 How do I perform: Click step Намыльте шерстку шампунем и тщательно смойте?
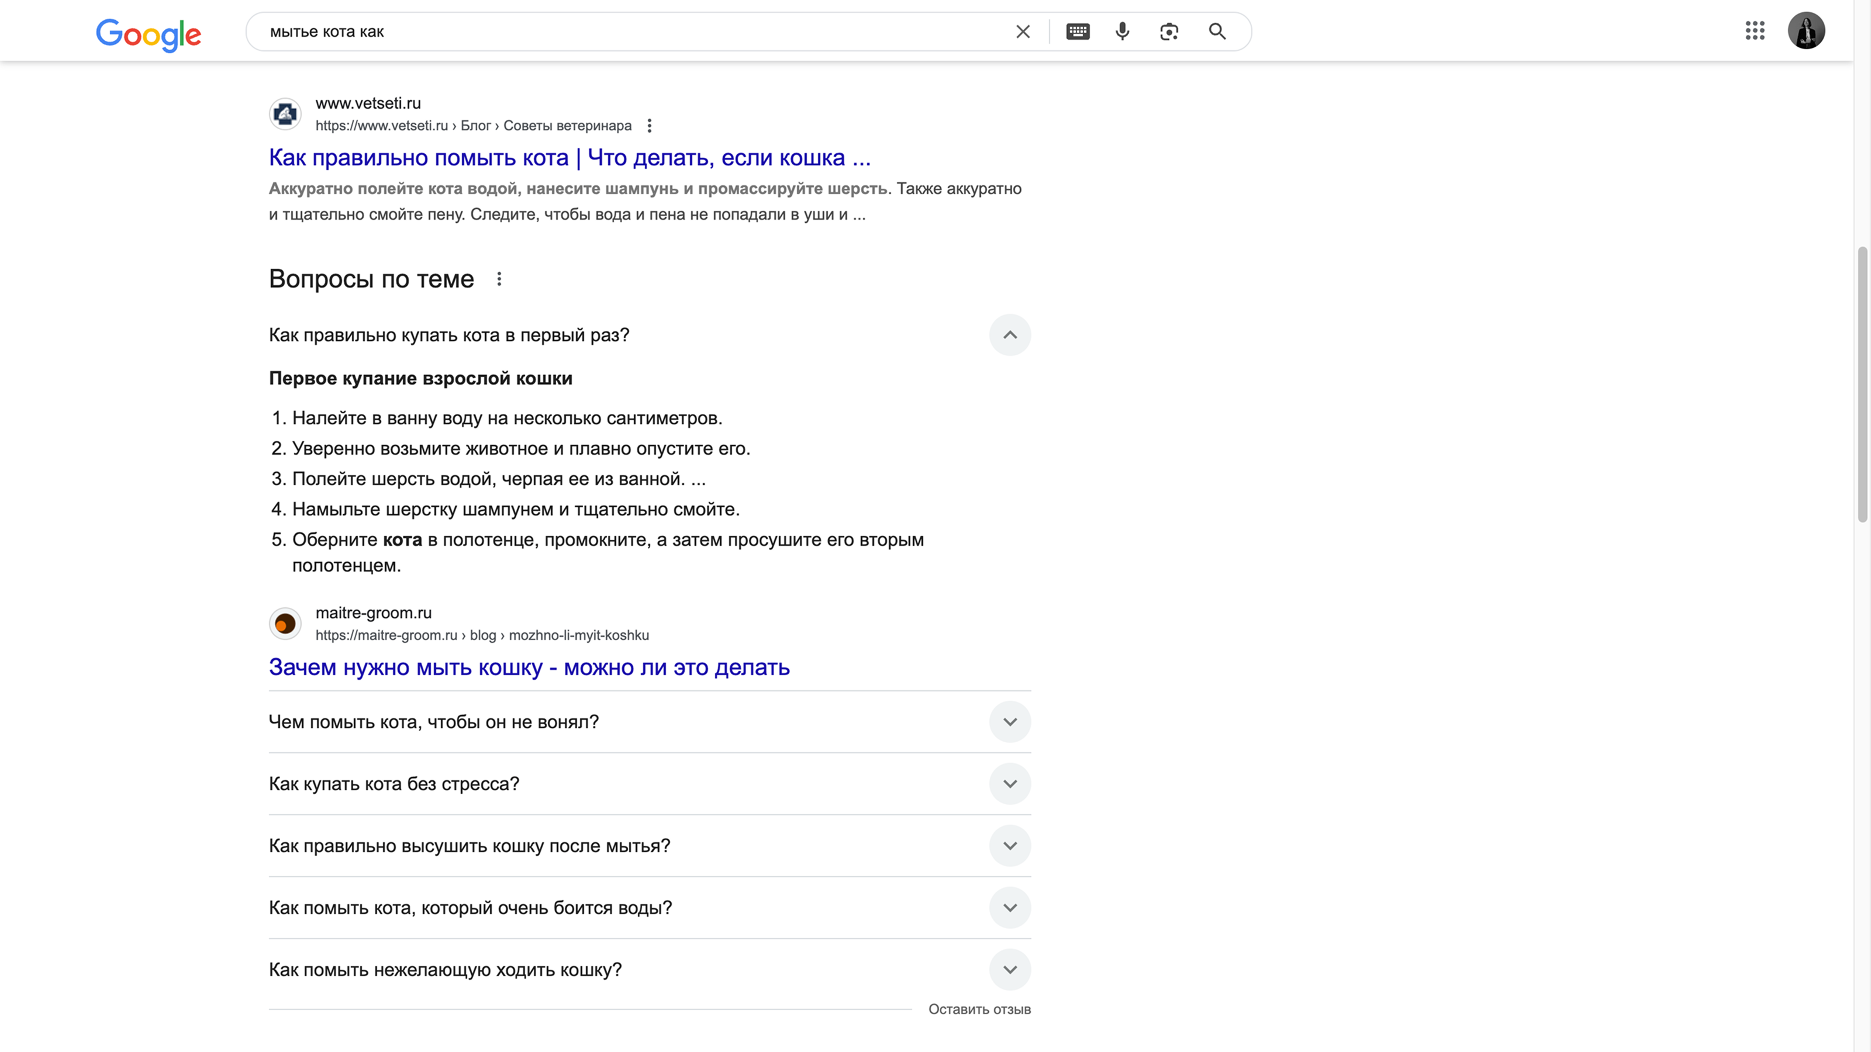[516, 510]
